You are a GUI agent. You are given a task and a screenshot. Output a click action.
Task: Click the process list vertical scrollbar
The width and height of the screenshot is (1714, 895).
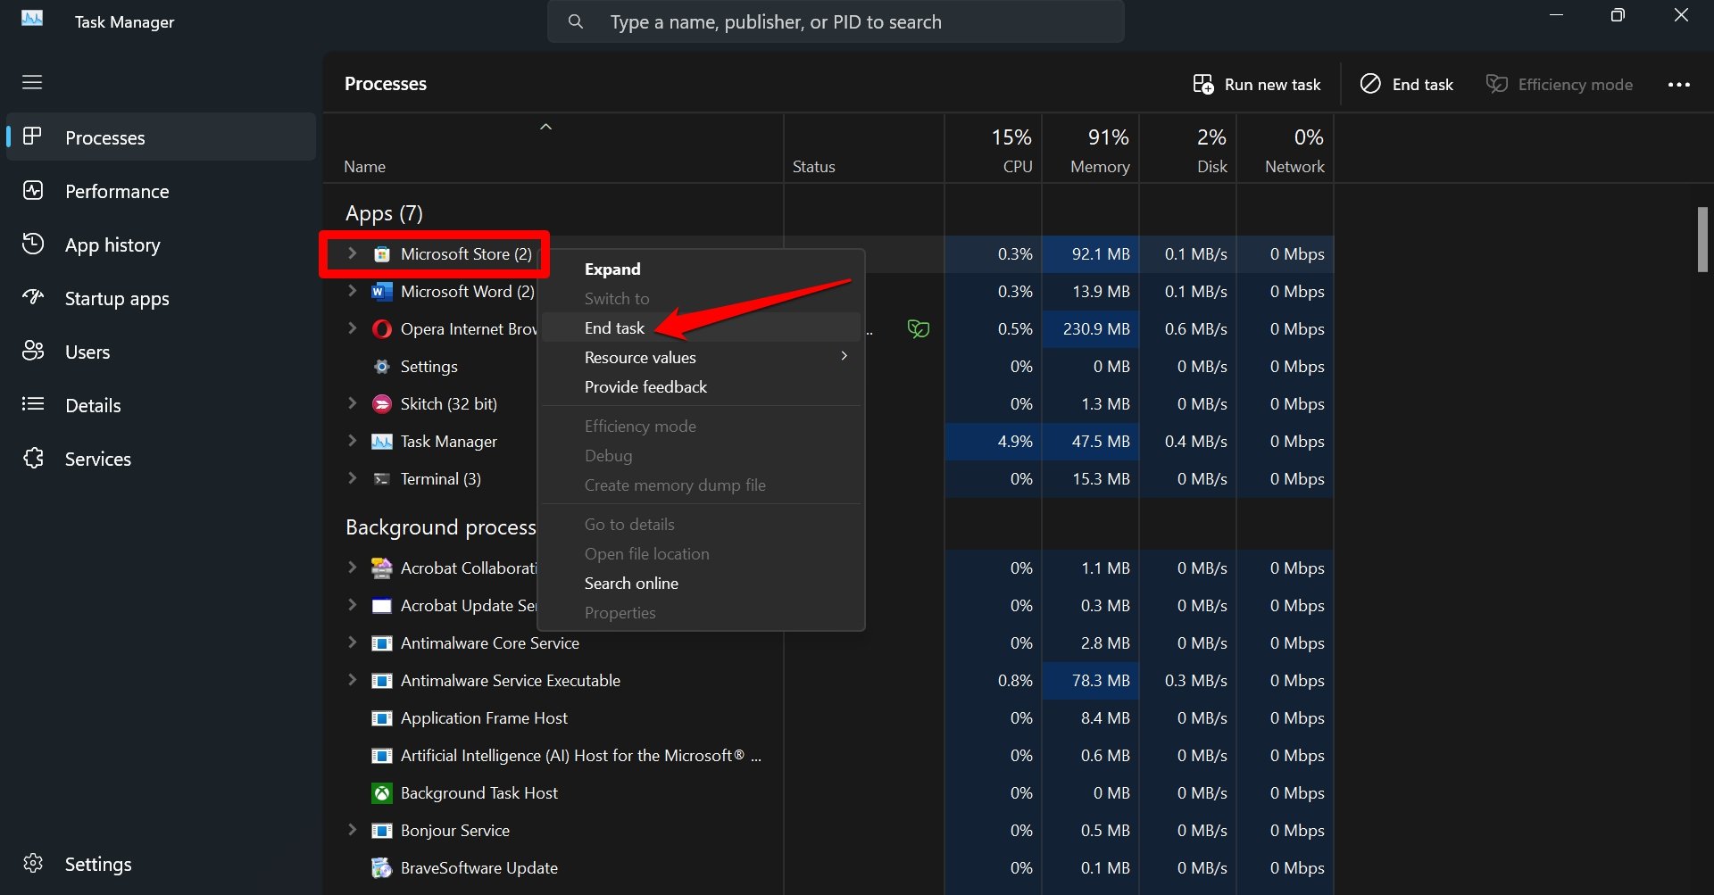(x=1702, y=239)
